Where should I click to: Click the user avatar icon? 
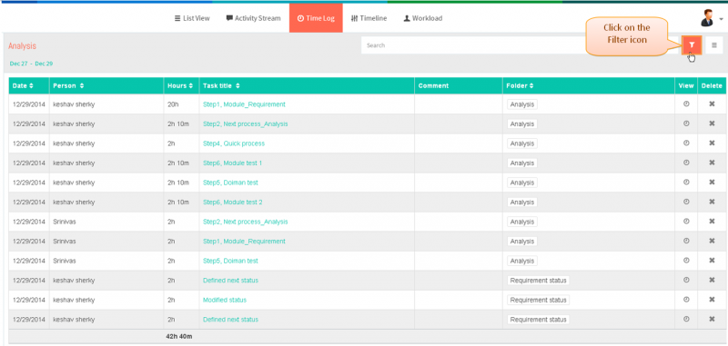tap(708, 18)
